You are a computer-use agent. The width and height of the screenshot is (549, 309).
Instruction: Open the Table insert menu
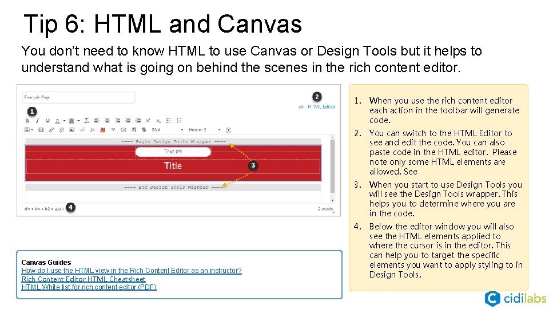coord(29,130)
